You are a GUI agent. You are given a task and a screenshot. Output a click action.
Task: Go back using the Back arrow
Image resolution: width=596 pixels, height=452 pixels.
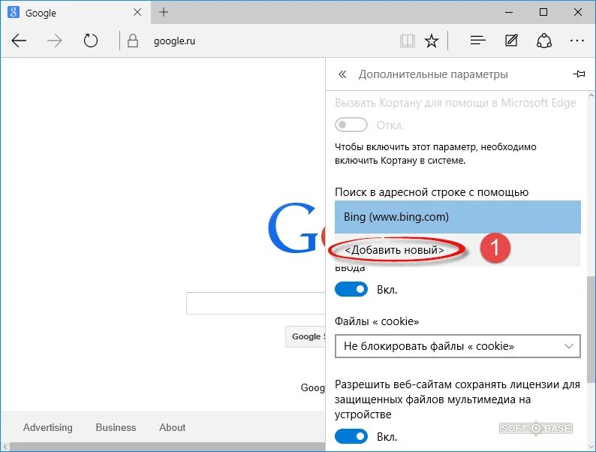[x=19, y=41]
